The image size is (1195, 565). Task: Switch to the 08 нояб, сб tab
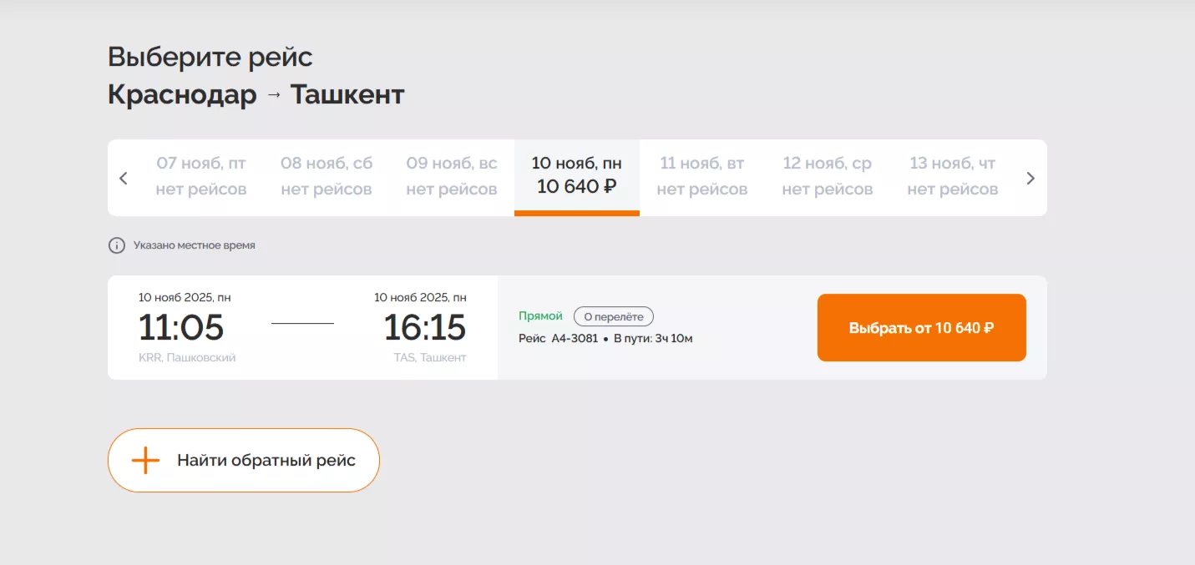tap(327, 176)
